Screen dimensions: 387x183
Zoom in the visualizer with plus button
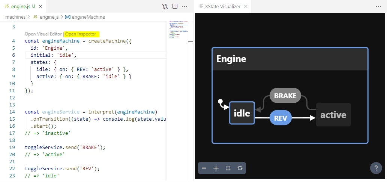pos(216,168)
